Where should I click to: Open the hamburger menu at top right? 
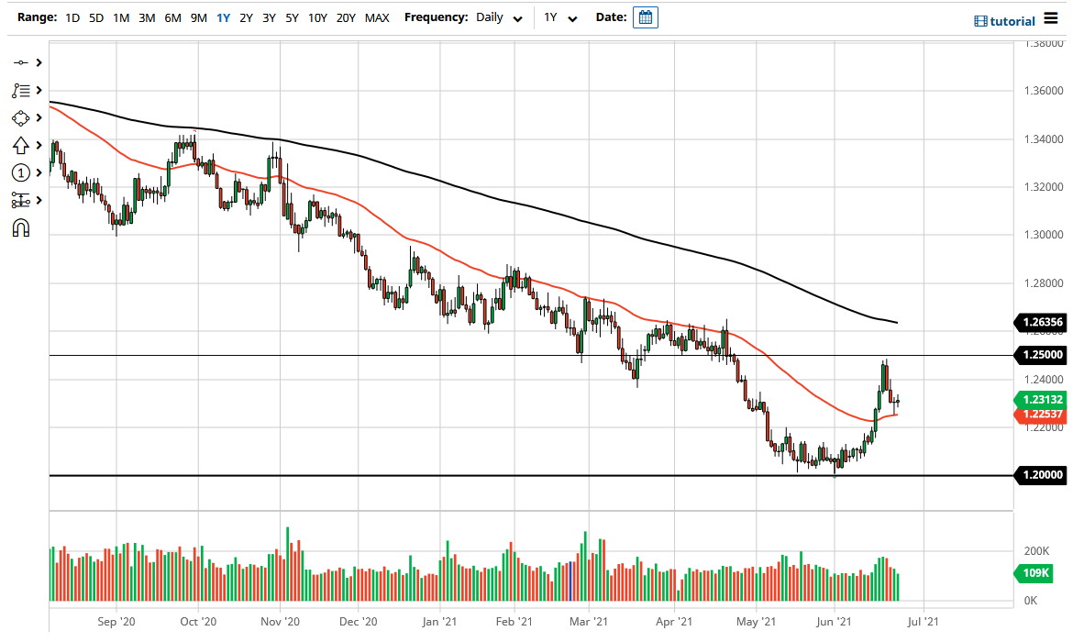click(1053, 17)
